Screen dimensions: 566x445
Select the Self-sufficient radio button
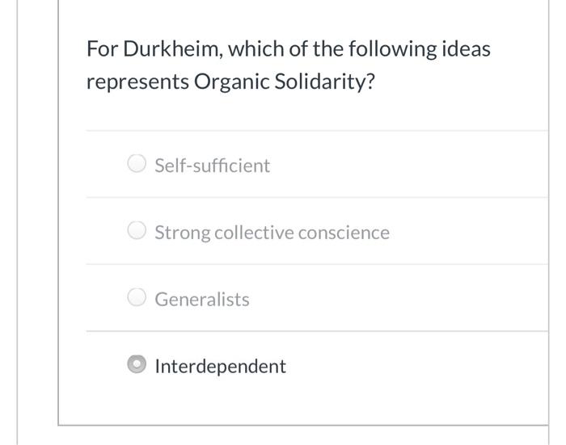[x=137, y=165]
